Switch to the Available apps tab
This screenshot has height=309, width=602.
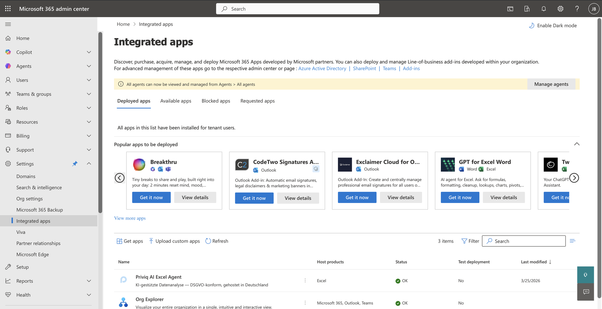(176, 101)
